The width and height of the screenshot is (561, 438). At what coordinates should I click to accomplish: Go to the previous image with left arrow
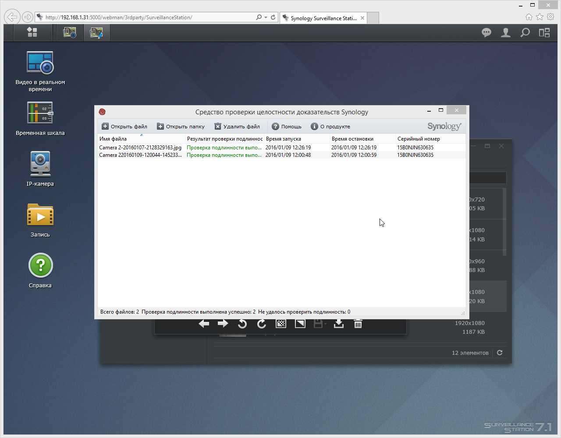[x=204, y=324]
